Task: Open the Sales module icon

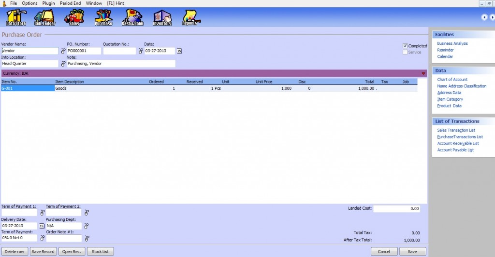Action: tap(74, 17)
